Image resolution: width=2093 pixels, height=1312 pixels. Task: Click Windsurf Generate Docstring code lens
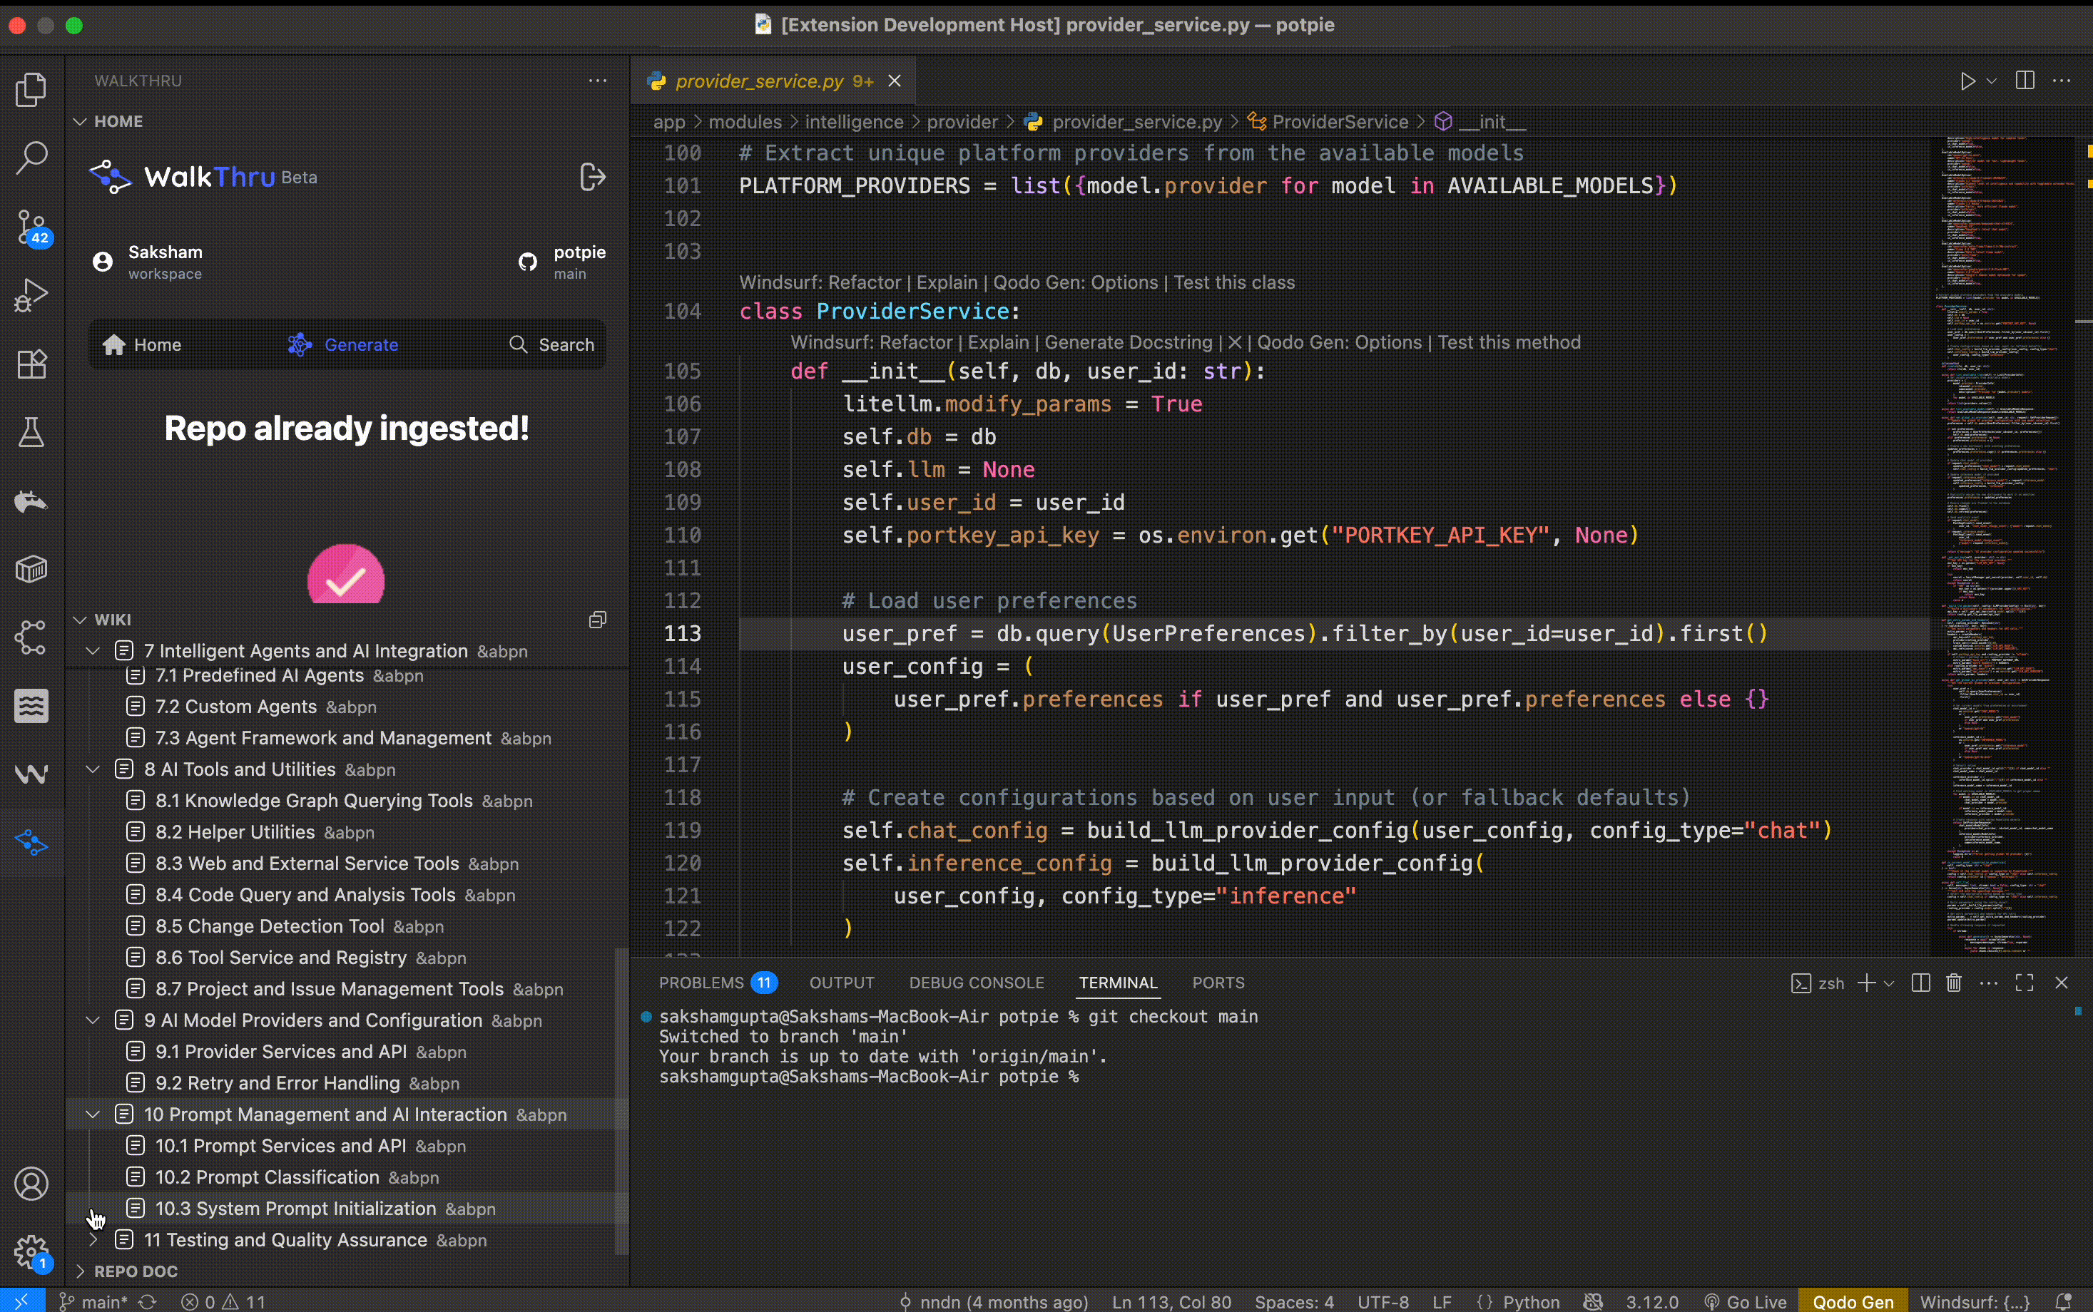(x=1129, y=343)
